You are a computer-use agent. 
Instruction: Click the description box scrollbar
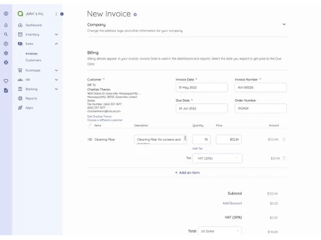185,138
